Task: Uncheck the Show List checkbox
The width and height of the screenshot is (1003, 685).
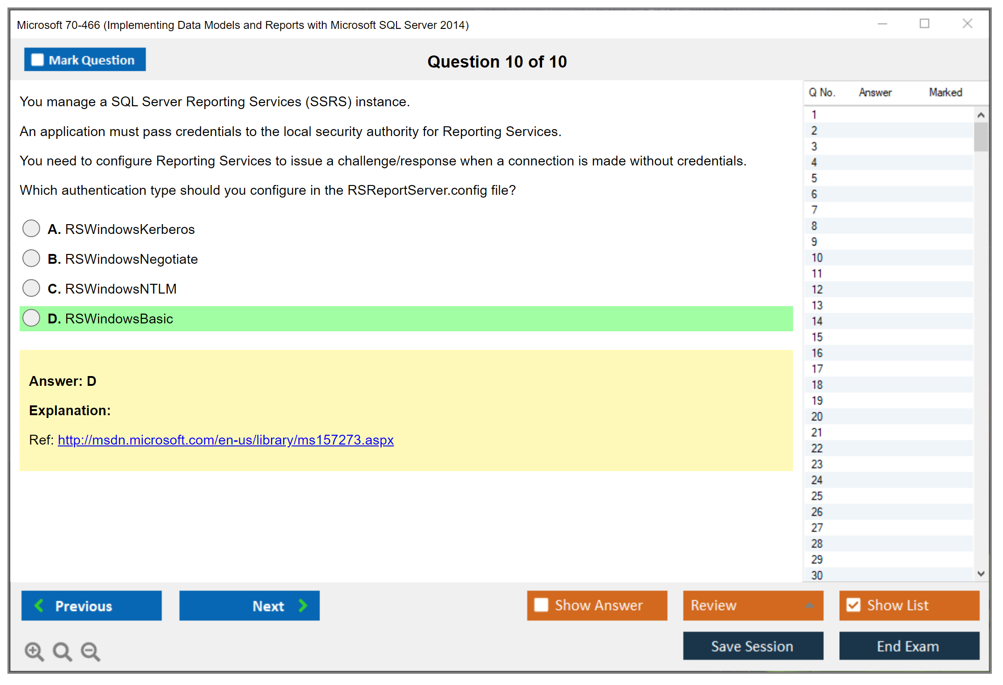Action: 853,605
